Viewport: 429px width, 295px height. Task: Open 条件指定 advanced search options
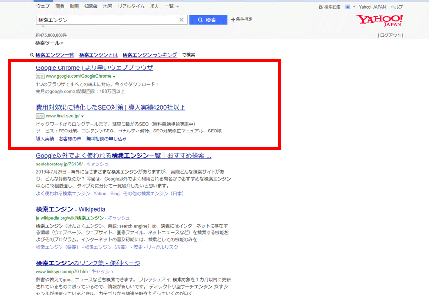click(242, 19)
